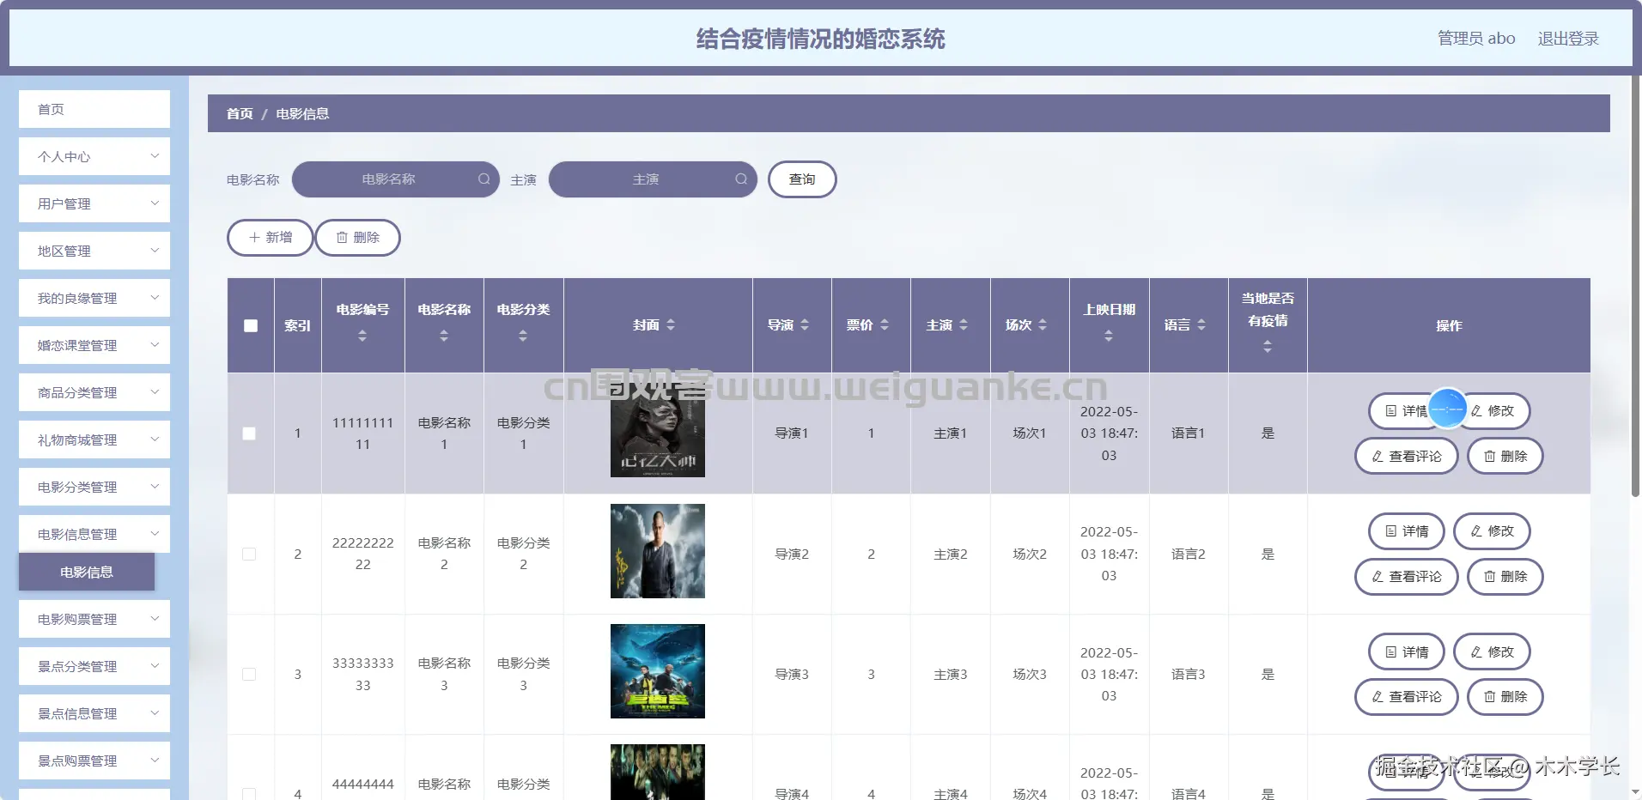Sort by 场次 column arrows

(1043, 324)
